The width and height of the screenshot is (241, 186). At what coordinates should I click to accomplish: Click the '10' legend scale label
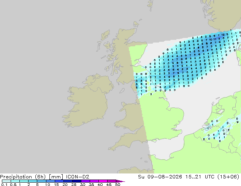pos(48,184)
